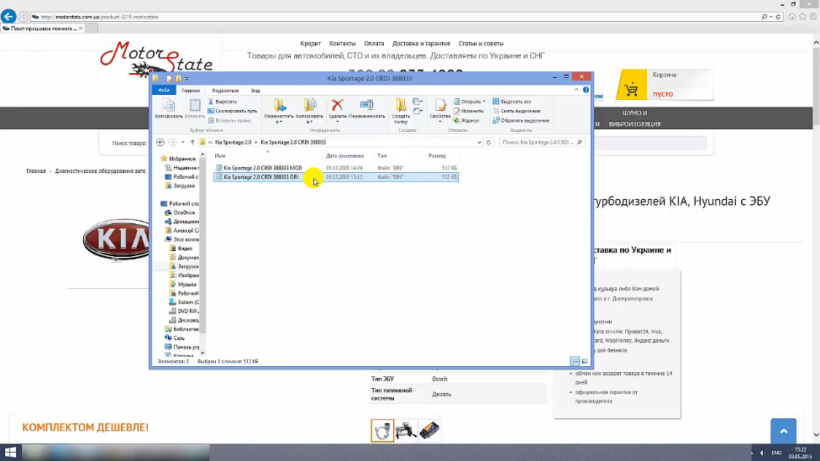The image size is (820, 461).
Task: Open Статьи и советы link
Action: [x=481, y=44]
